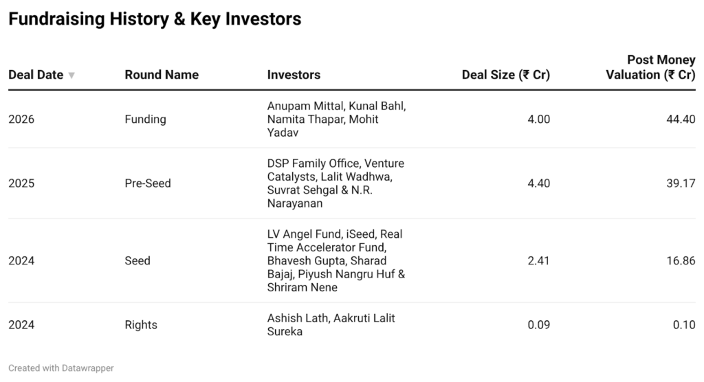
Task: Click the LV Angel Fund investors cell
Action: pyautogui.click(x=335, y=260)
